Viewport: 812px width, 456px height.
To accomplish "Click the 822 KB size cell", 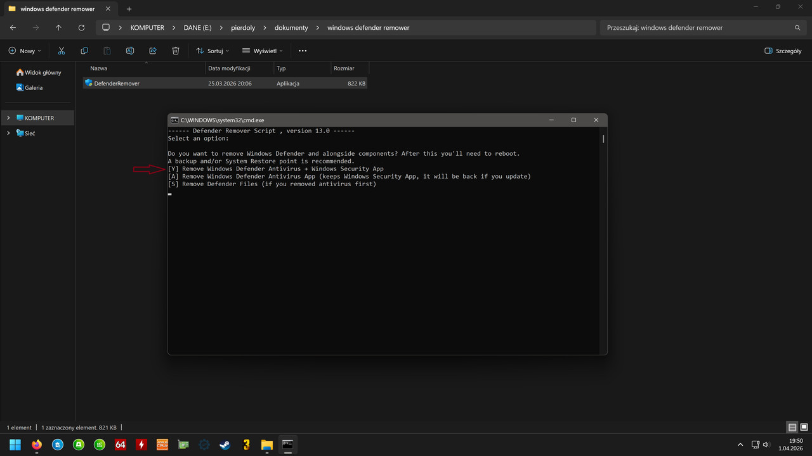I will tap(357, 83).
